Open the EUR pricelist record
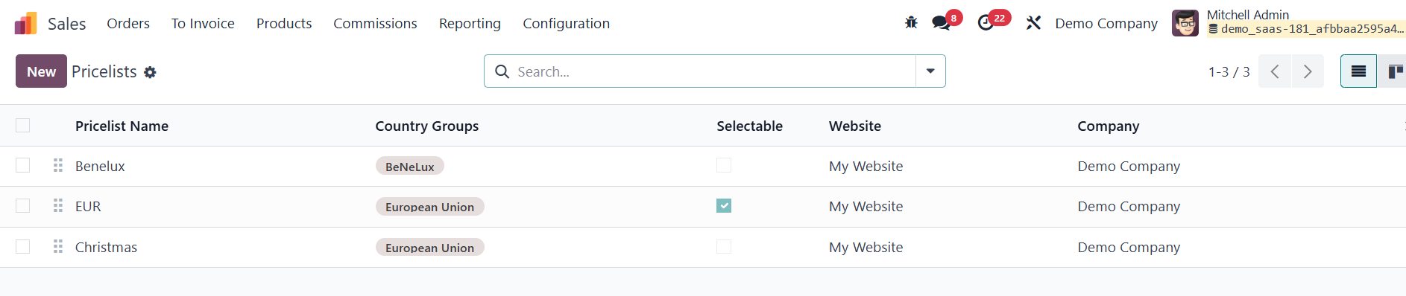 (x=88, y=206)
